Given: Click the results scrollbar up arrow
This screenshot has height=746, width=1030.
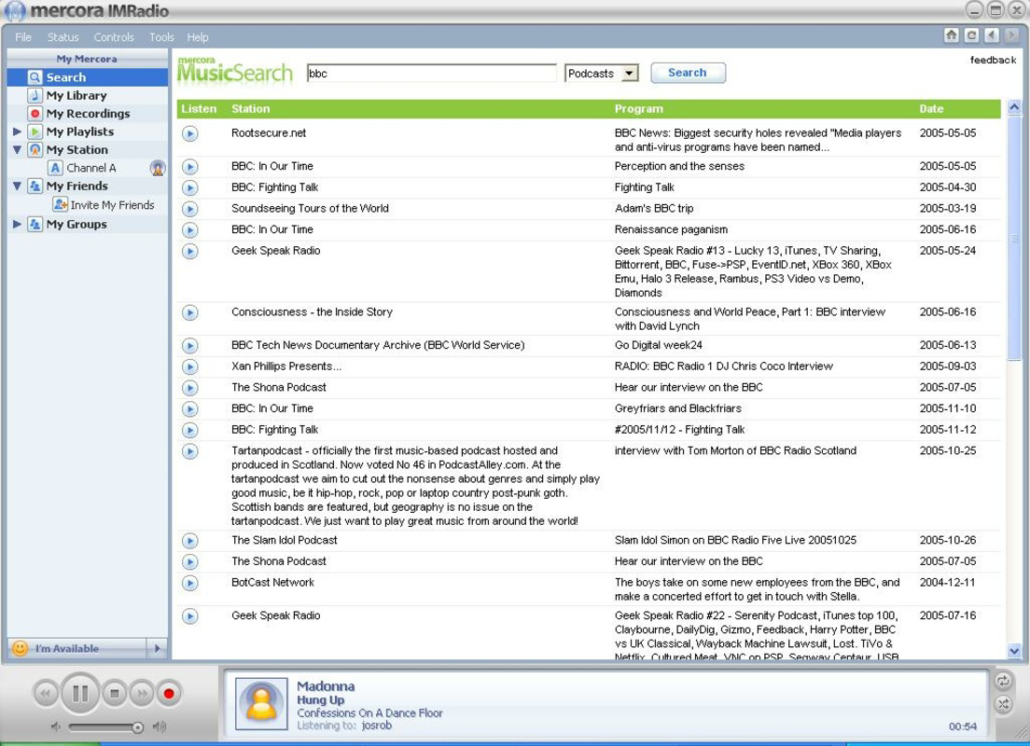Looking at the screenshot, I should click(1014, 107).
